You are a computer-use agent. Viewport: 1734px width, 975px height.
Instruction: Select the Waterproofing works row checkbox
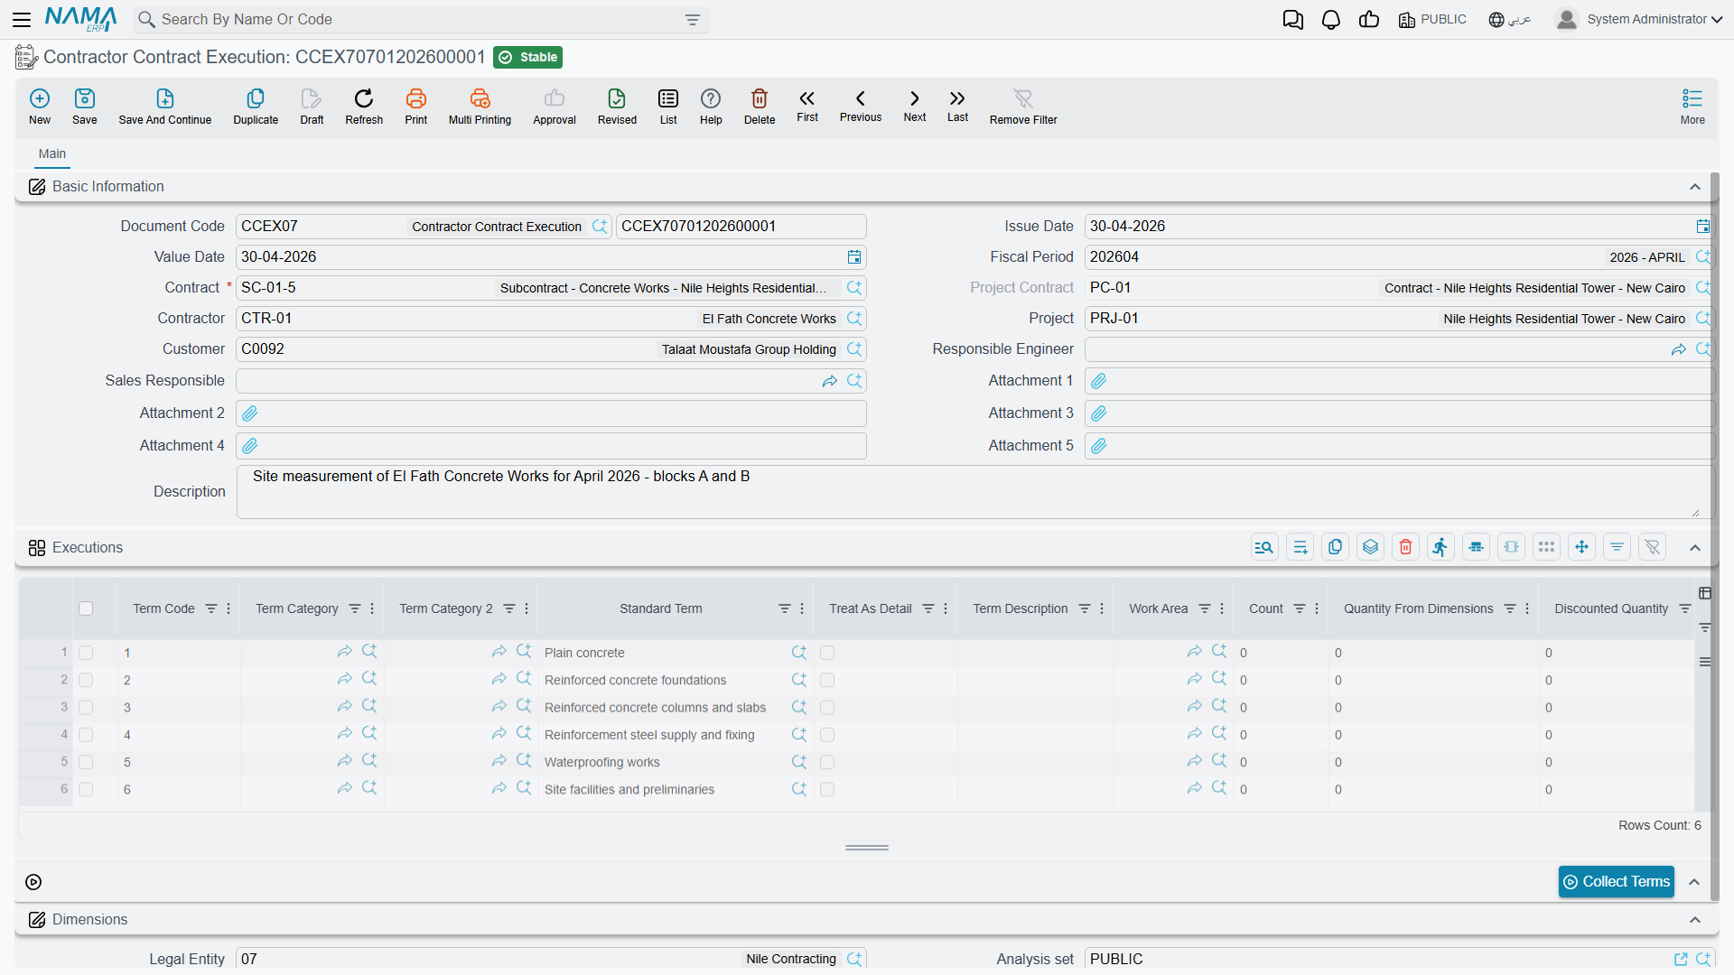86,762
